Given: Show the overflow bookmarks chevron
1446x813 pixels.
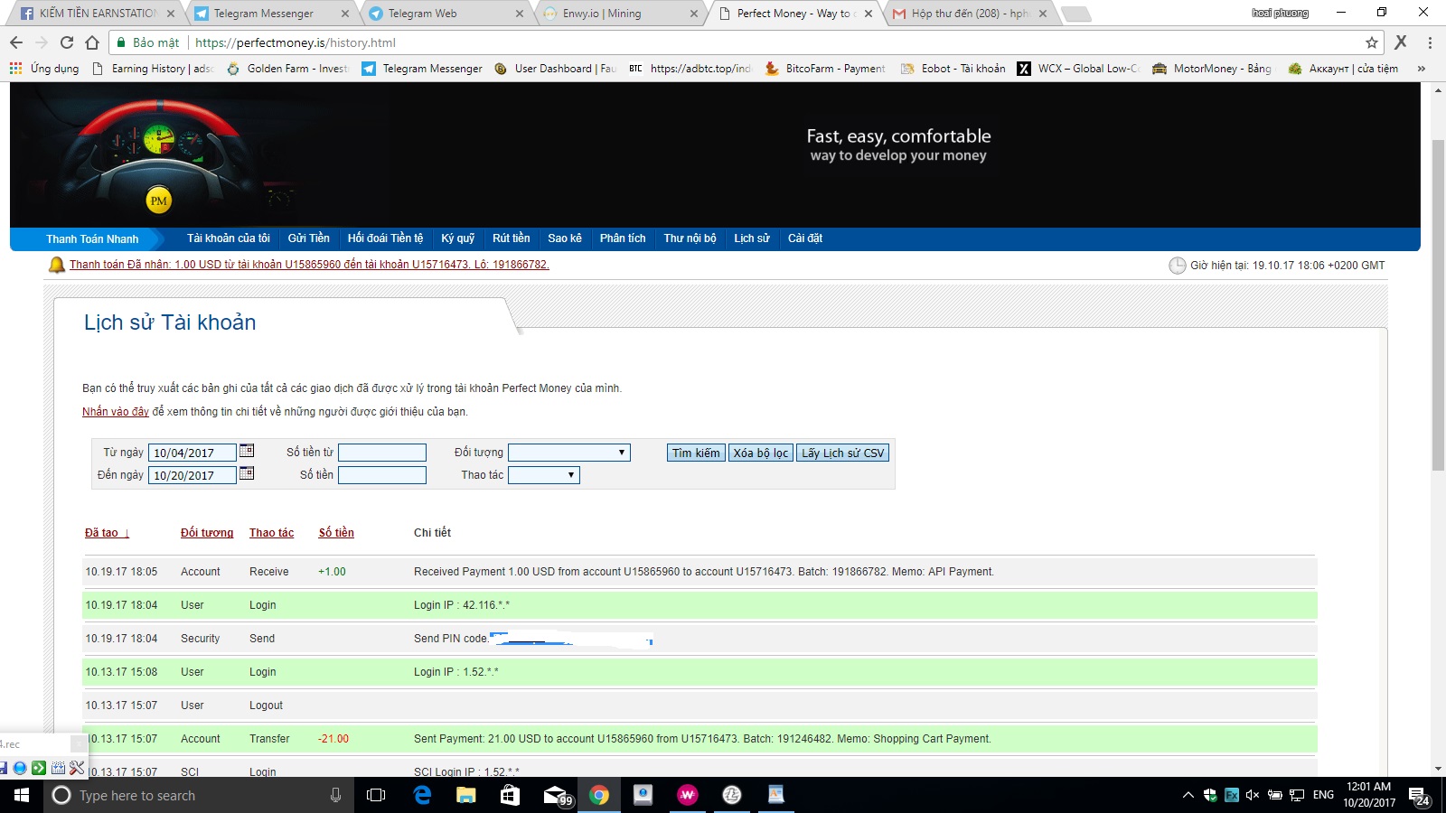Looking at the screenshot, I should [1422, 69].
